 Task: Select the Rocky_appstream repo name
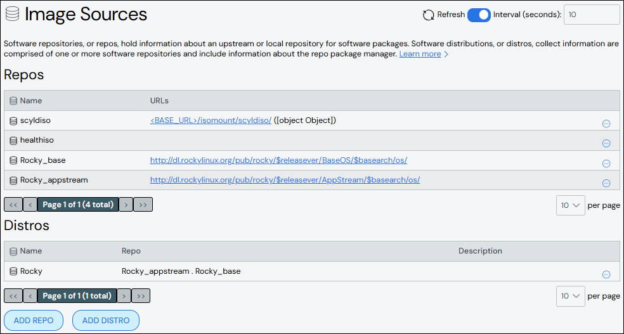click(x=54, y=181)
